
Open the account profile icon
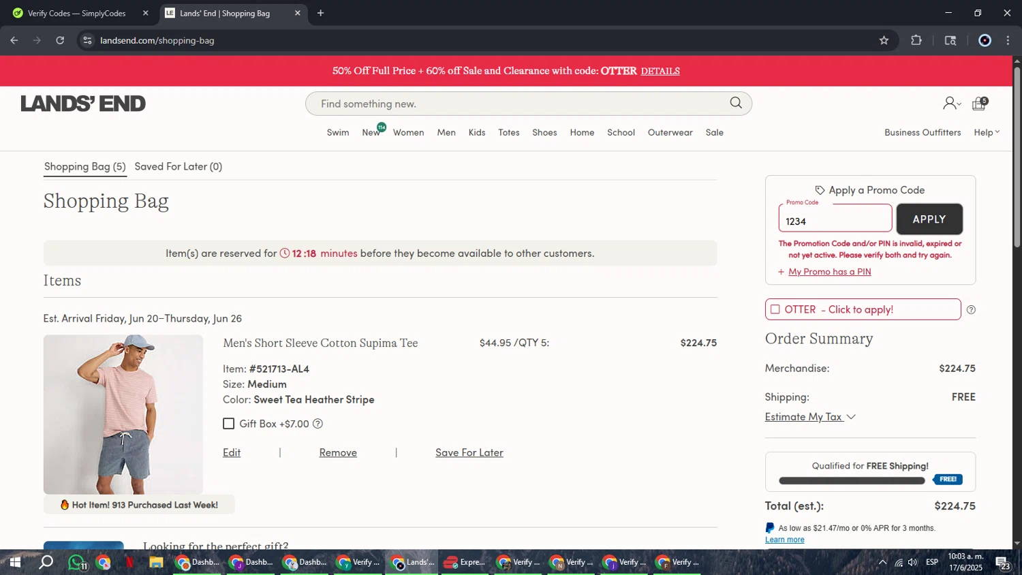951,104
